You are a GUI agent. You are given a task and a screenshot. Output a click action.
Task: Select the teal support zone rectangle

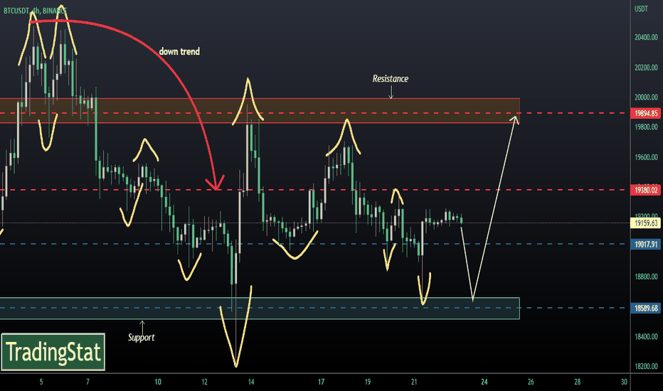coord(260,308)
